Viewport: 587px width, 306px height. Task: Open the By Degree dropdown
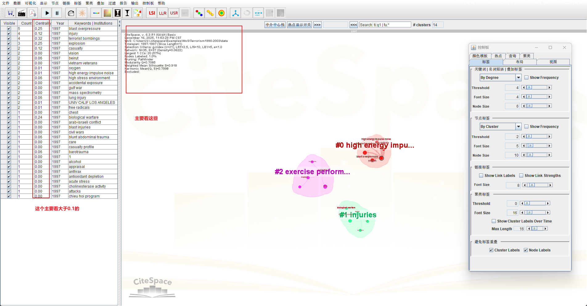click(518, 78)
